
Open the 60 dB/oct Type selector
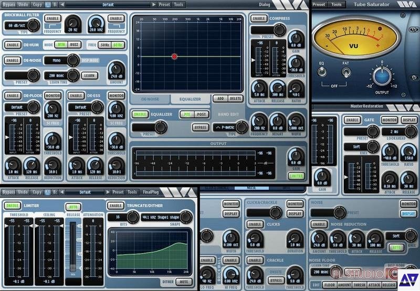[x=22, y=26]
